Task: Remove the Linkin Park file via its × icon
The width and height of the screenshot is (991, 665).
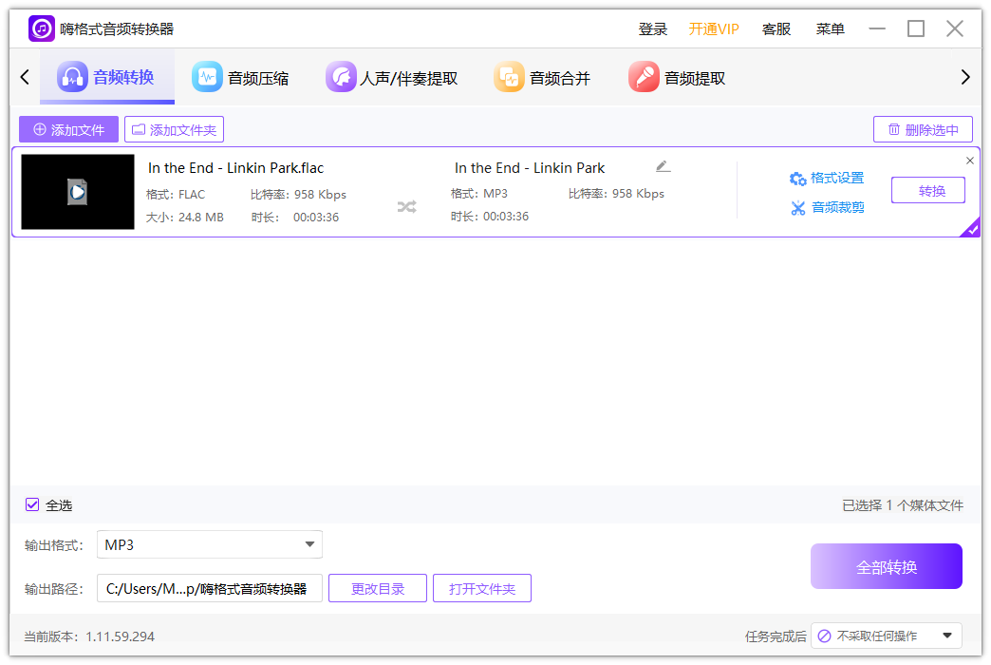Action: click(x=969, y=160)
